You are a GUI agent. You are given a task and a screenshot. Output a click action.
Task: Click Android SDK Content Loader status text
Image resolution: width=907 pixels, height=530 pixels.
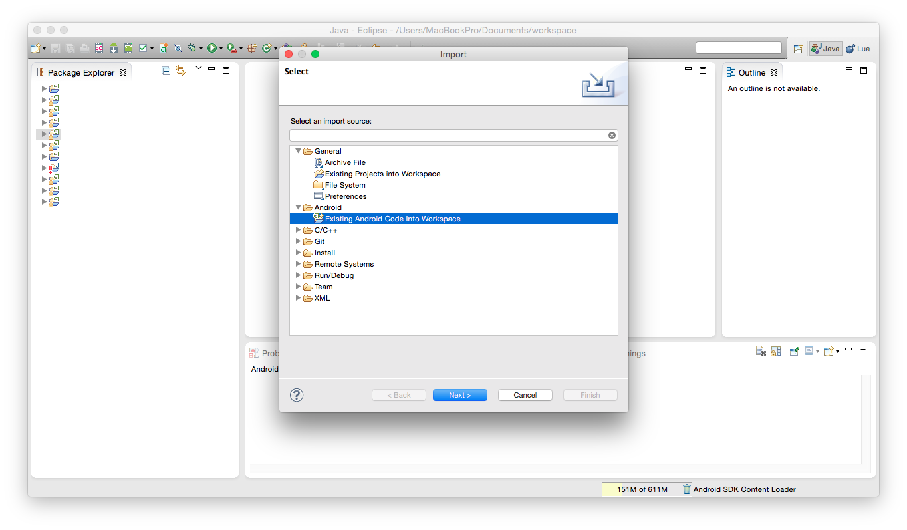click(x=744, y=489)
